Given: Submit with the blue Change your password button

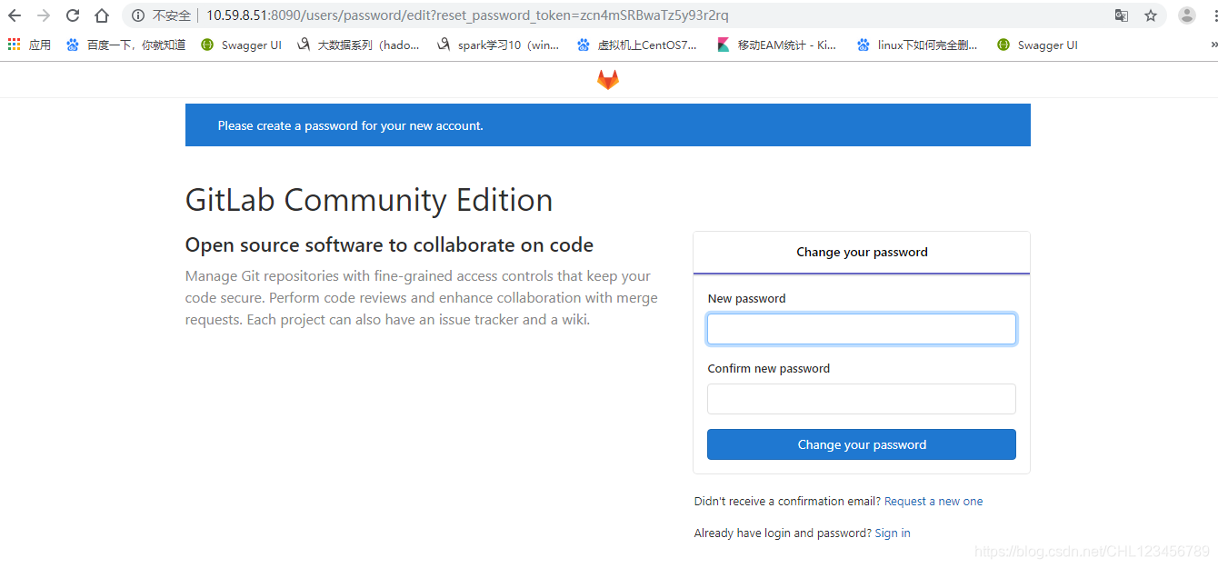Looking at the screenshot, I should coord(862,444).
